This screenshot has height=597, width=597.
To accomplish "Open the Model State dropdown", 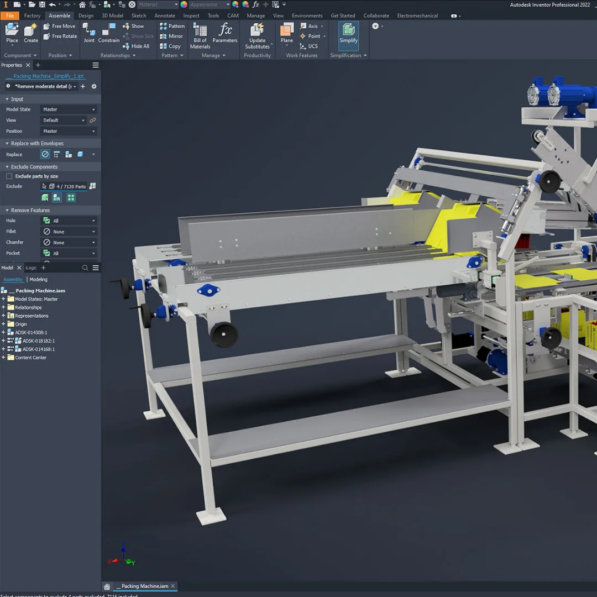I will pos(69,109).
